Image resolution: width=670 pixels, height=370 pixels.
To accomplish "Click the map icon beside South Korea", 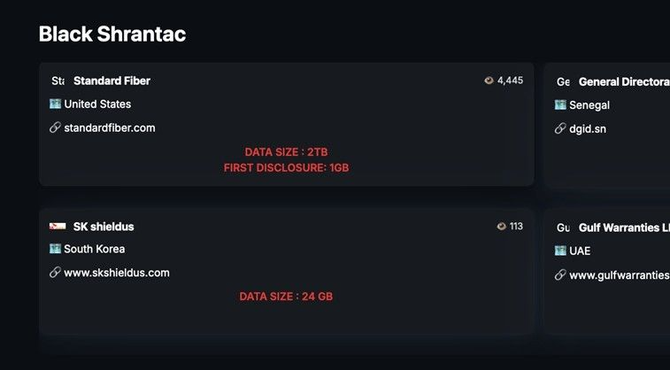I will click(55, 249).
